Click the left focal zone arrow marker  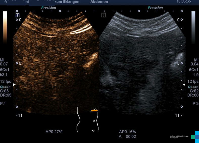pos(14,85)
